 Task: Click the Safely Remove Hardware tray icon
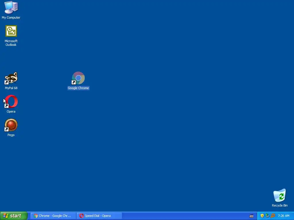tap(267, 216)
